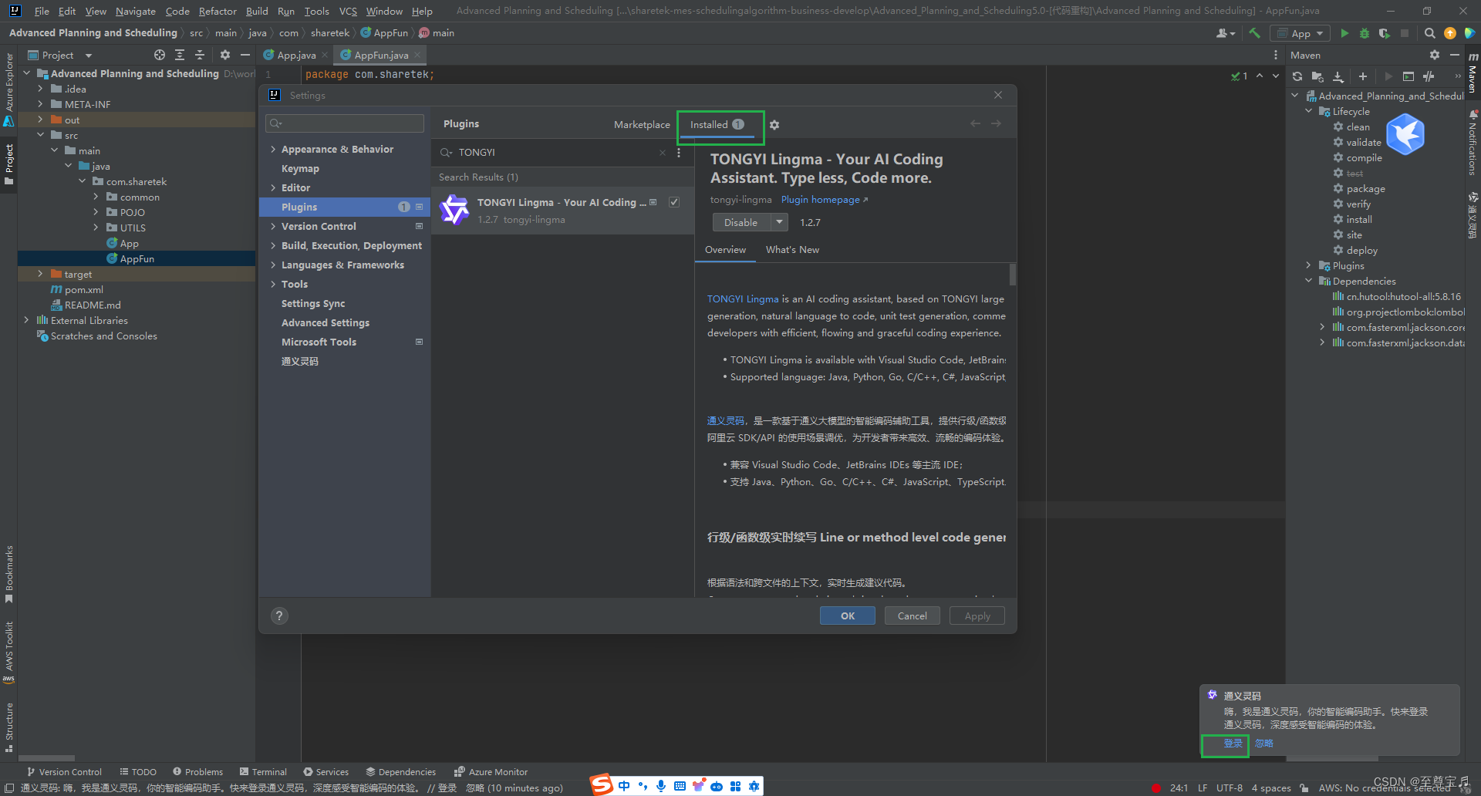This screenshot has height=796, width=1481.
Task: Open Maven panel settings gear
Action: tap(1434, 55)
